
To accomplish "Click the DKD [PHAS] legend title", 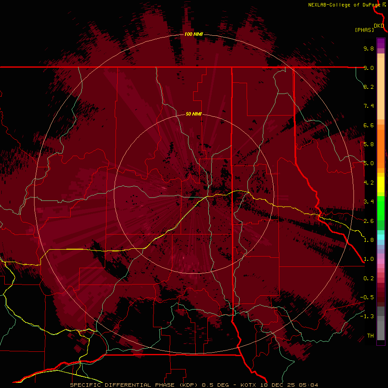I will (369, 28).
